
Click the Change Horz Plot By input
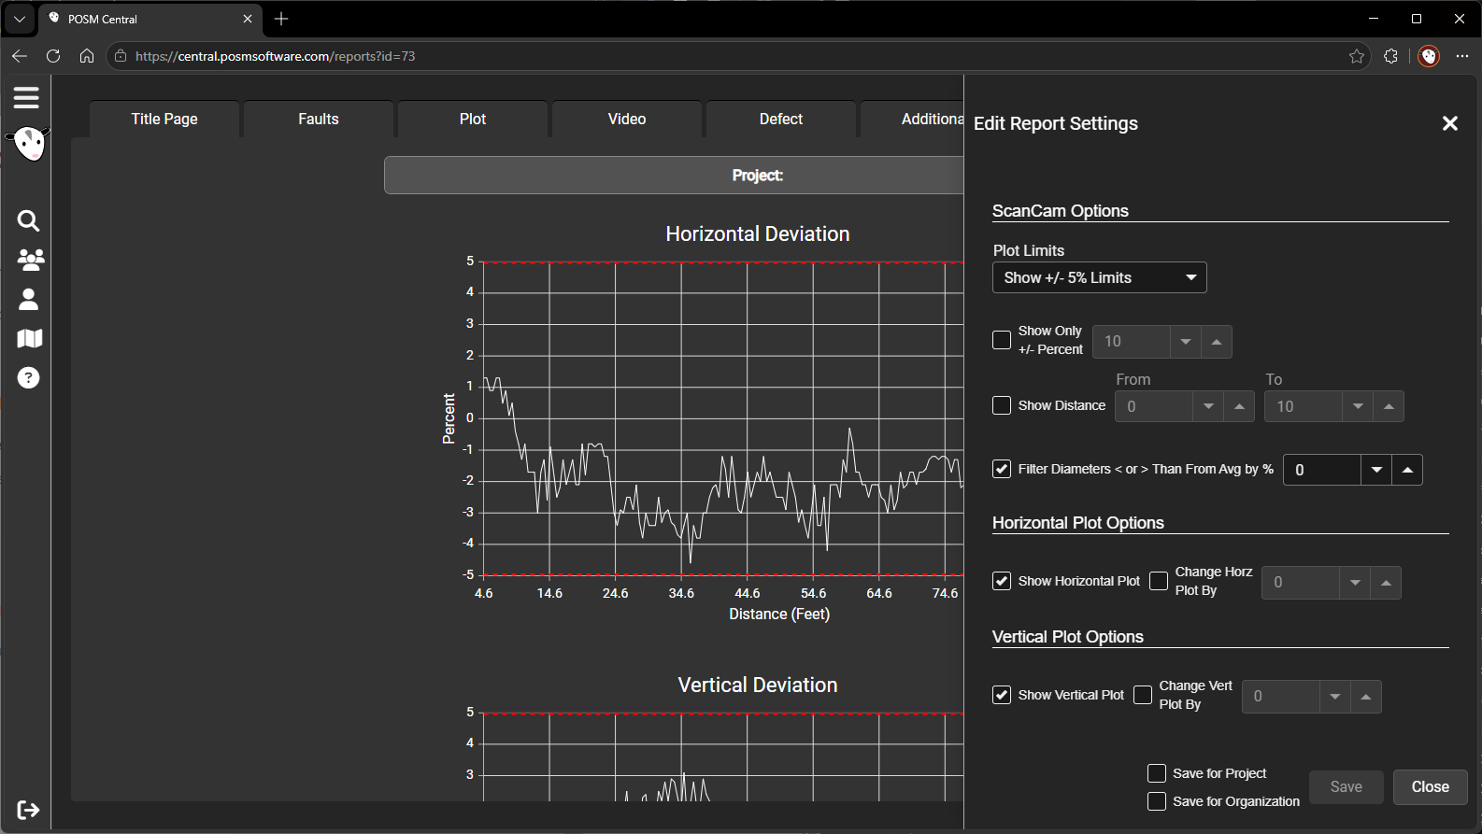pyautogui.click(x=1301, y=583)
